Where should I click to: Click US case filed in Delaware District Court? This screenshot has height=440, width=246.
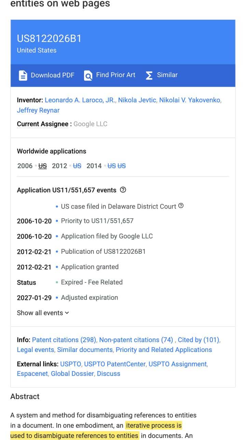119,206
